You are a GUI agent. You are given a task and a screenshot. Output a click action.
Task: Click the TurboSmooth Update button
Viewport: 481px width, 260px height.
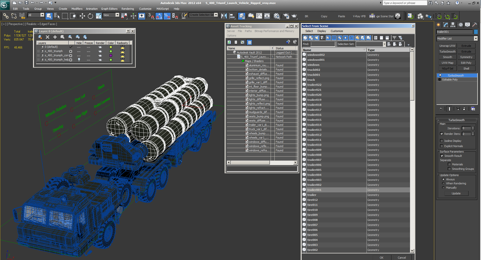[456, 193]
